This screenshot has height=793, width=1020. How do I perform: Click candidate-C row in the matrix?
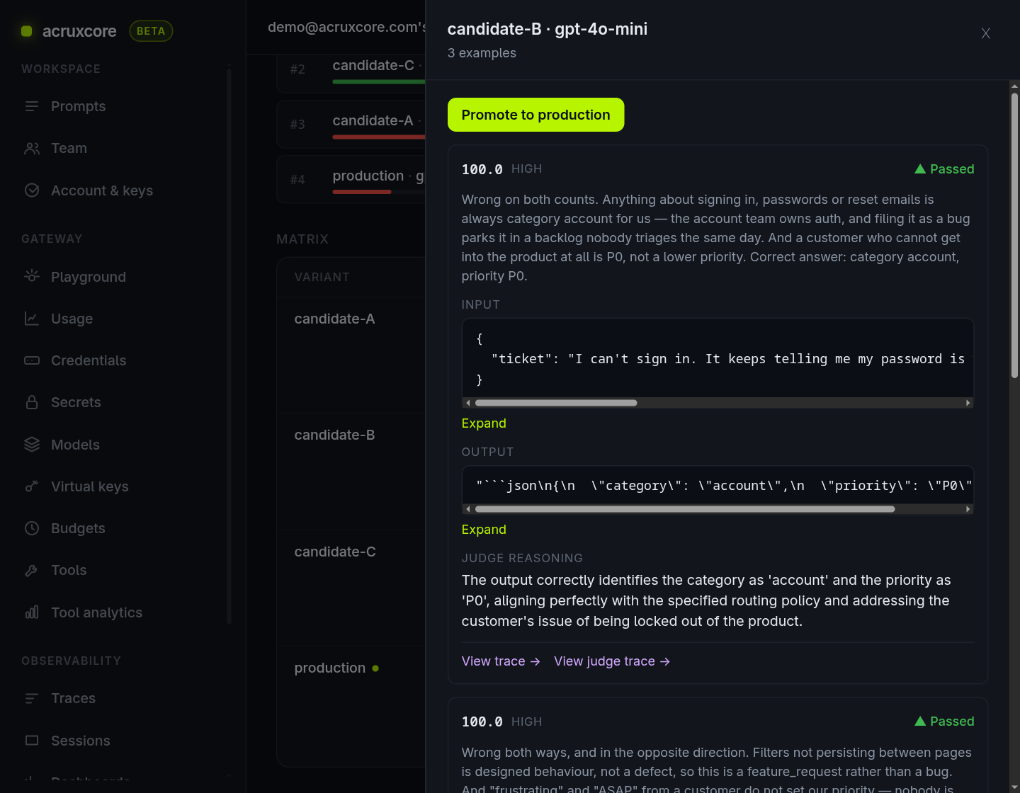click(x=351, y=588)
